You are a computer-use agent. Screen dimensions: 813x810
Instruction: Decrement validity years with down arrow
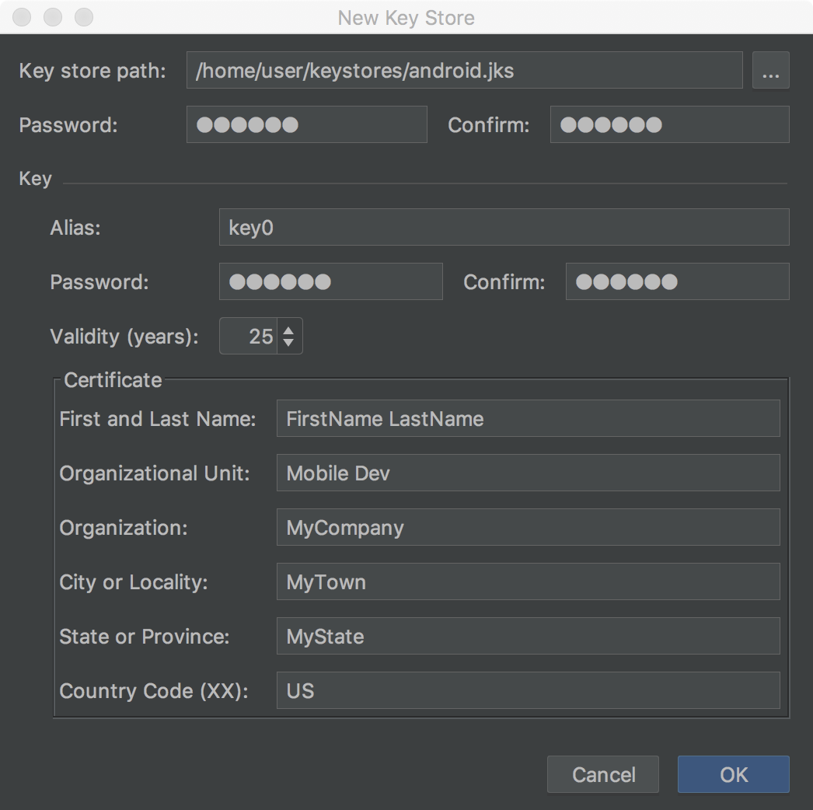coord(288,343)
